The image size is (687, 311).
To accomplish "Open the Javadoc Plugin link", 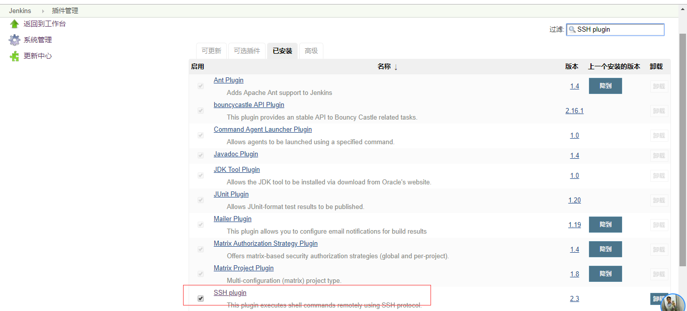I will [236, 154].
